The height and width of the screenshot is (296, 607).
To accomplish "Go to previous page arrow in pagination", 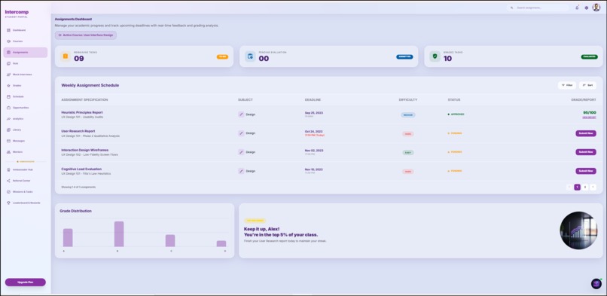I will pos(569,188).
